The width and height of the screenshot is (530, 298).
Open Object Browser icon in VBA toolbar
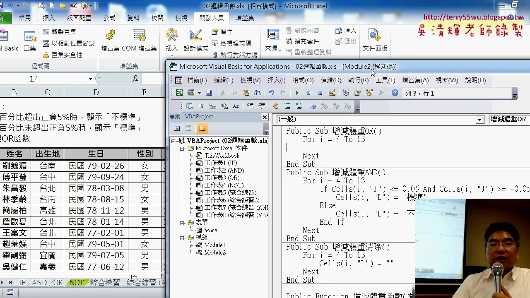tap(369, 93)
